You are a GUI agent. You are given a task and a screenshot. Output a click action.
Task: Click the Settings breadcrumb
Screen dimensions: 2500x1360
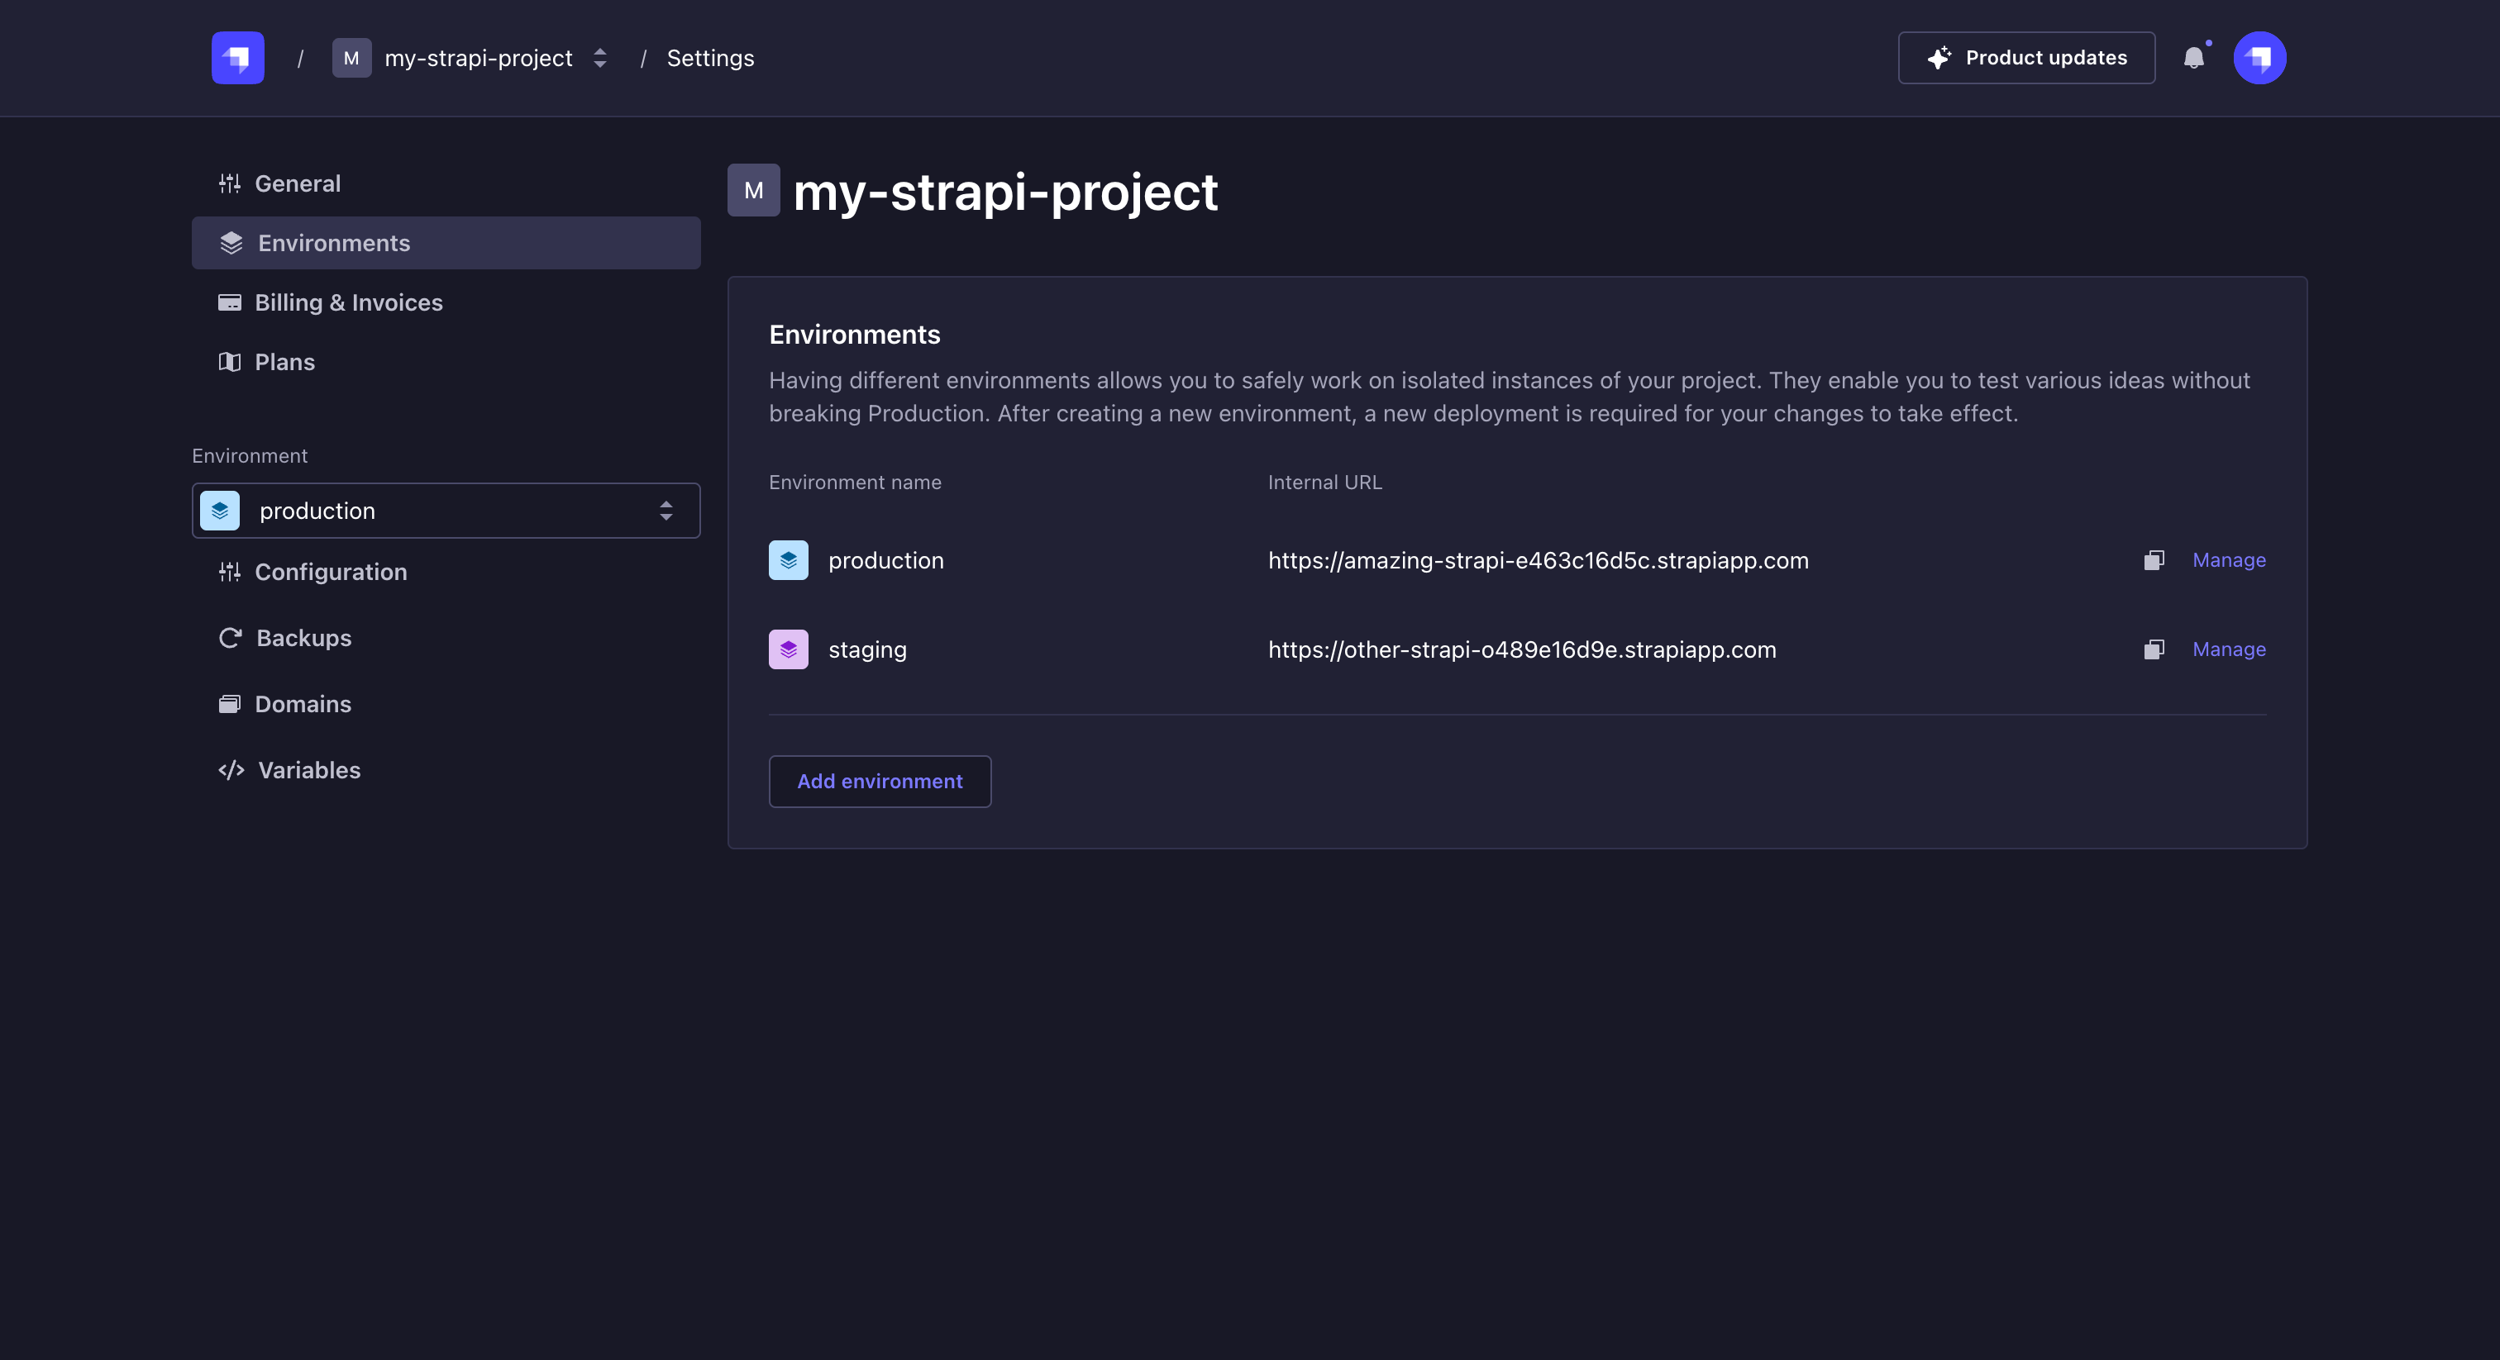[x=710, y=58]
